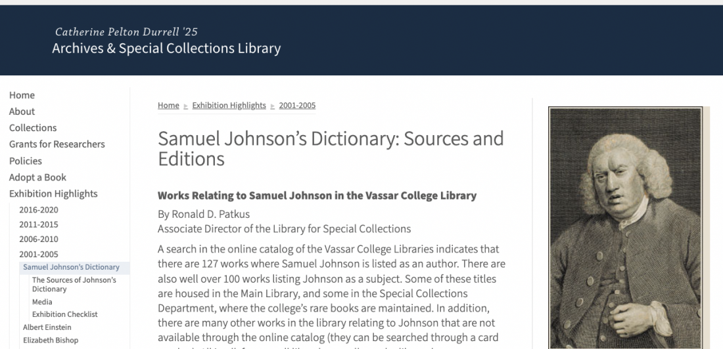Click the 2001-2005 breadcrumb link
723x349 pixels.
pyautogui.click(x=297, y=106)
